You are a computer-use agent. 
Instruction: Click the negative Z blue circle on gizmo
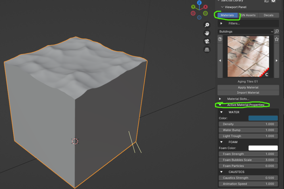199,18
